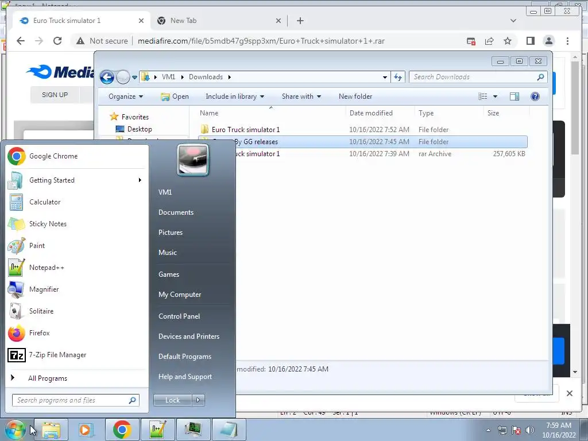Open Share with dropdown
The image size is (588, 441).
(301, 96)
